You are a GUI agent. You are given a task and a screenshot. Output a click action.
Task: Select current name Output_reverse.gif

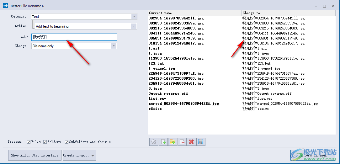pos(168,93)
